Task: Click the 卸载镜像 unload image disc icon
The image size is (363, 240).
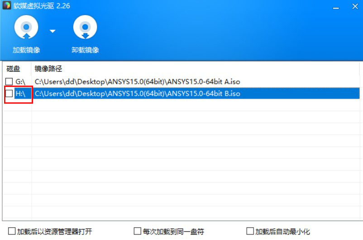Action: 85,27
